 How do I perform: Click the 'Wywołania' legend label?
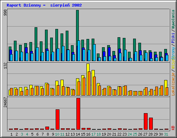click(173, 19)
